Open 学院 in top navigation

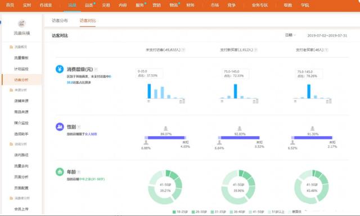tap(305, 5)
